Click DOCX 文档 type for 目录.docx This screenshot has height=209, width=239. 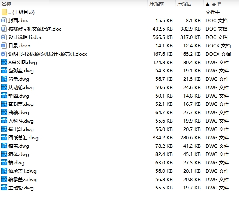point(218,46)
